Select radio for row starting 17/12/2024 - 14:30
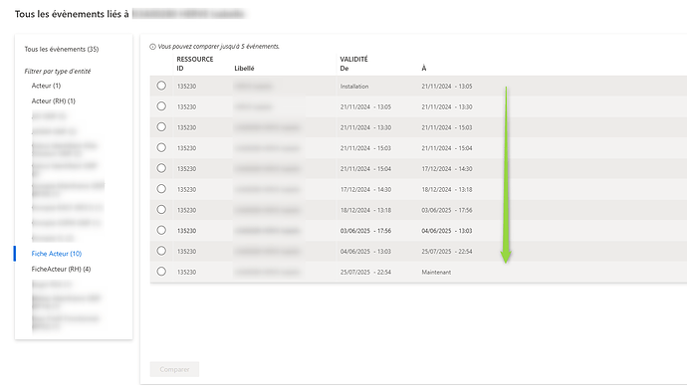This screenshot has width=687, height=387. coord(161,189)
